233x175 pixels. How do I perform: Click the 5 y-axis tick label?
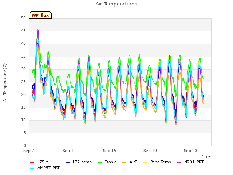pos(25,133)
